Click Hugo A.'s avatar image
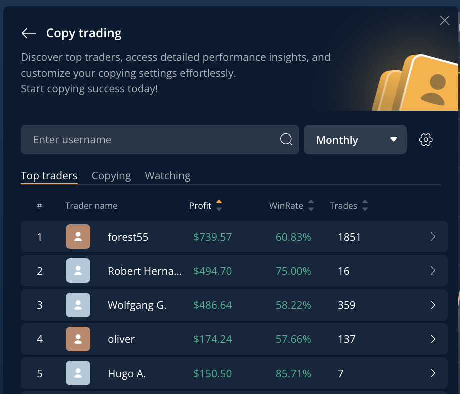 click(78, 373)
